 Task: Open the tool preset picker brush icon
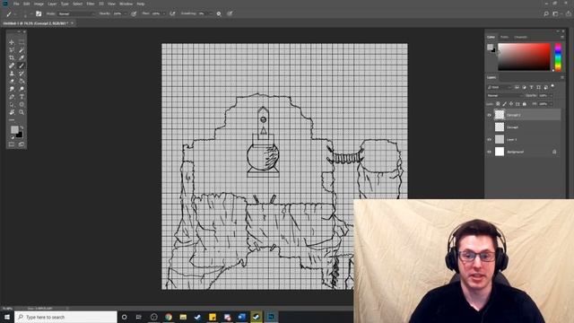[10, 13]
